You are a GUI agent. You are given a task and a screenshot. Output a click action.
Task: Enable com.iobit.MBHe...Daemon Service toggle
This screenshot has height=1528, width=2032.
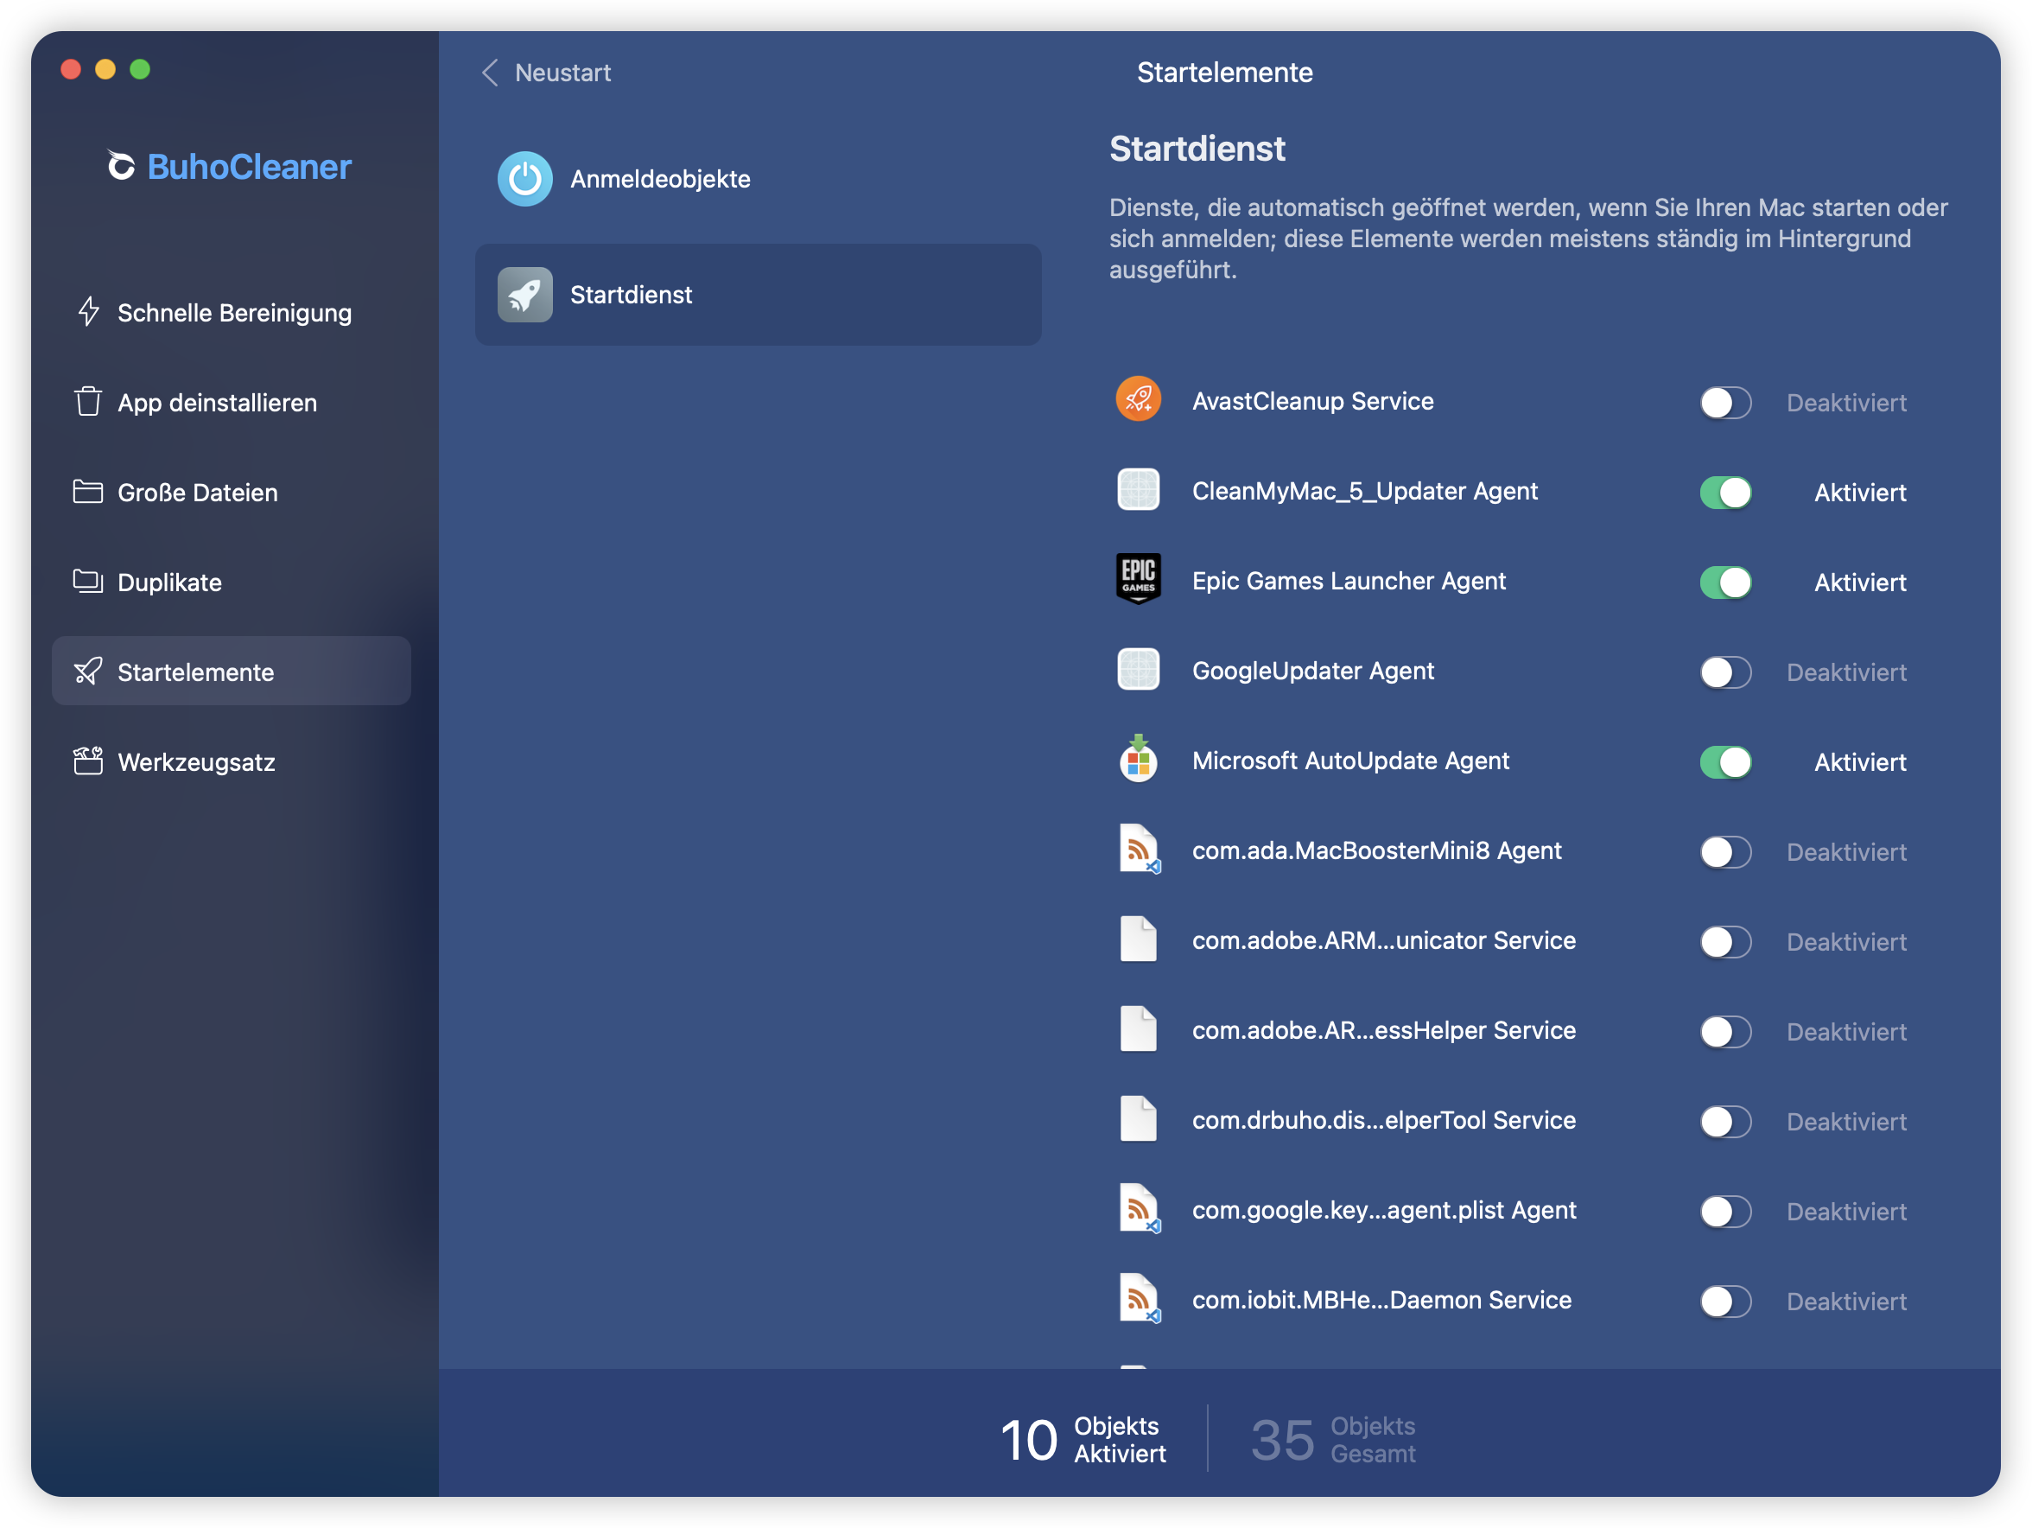click(1726, 1302)
